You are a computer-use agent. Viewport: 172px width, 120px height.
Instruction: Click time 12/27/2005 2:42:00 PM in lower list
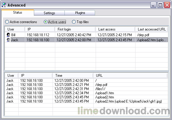click(x=72, y=81)
